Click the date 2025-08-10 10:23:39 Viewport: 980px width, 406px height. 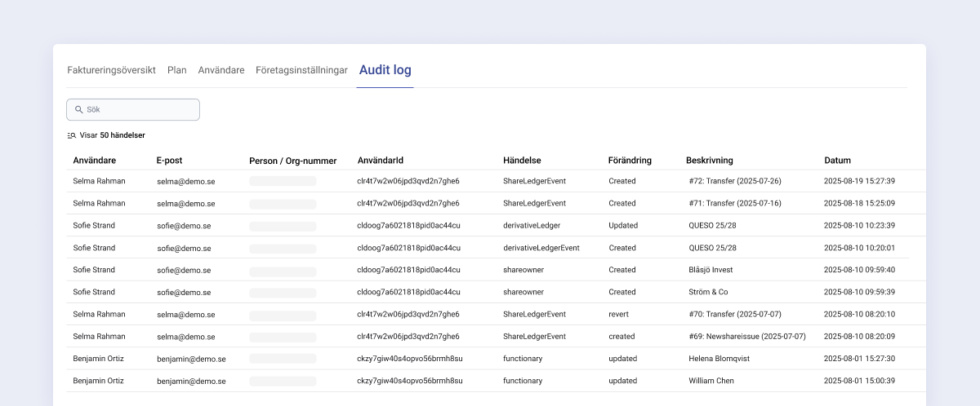pos(859,225)
